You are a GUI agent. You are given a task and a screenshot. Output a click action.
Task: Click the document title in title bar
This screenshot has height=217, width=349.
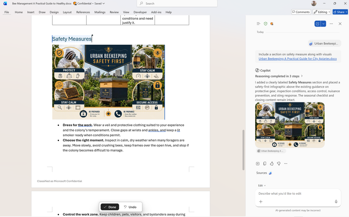[42, 3]
